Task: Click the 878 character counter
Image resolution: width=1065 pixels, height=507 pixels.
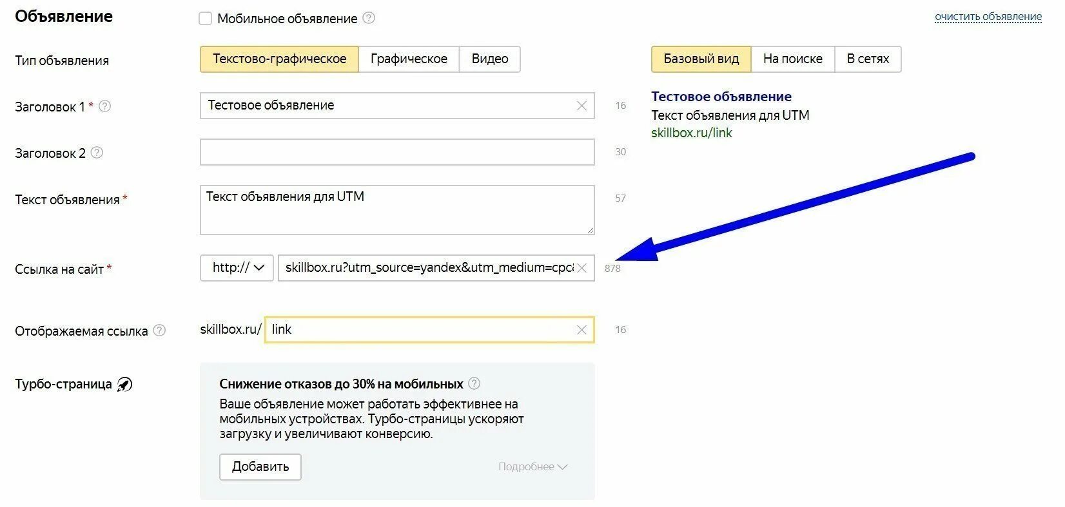Action: click(612, 269)
